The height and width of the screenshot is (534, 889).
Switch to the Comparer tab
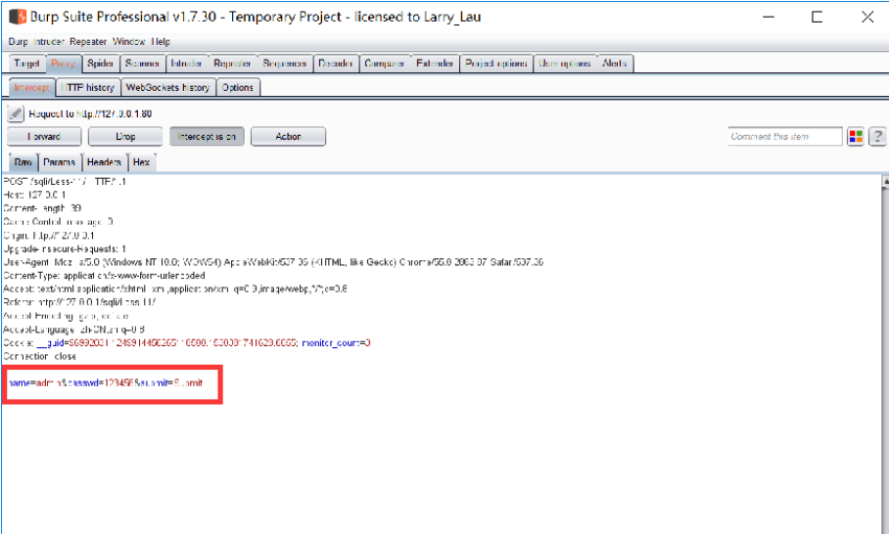[x=384, y=64]
